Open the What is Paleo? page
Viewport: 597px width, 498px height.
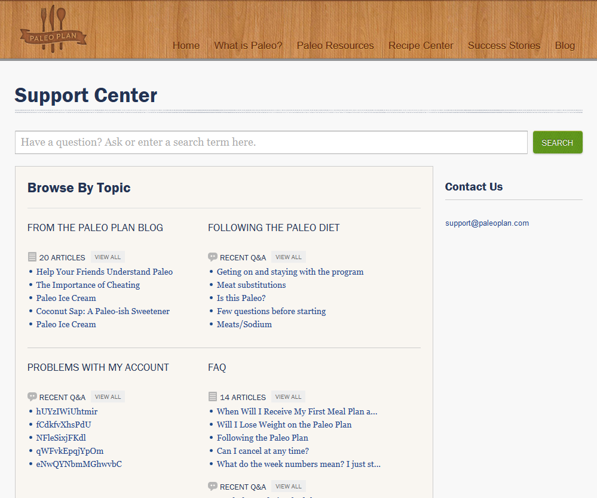[248, 45]
